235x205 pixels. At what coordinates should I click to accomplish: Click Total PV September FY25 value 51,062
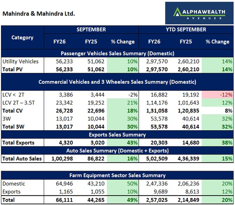tap(96, 70)
